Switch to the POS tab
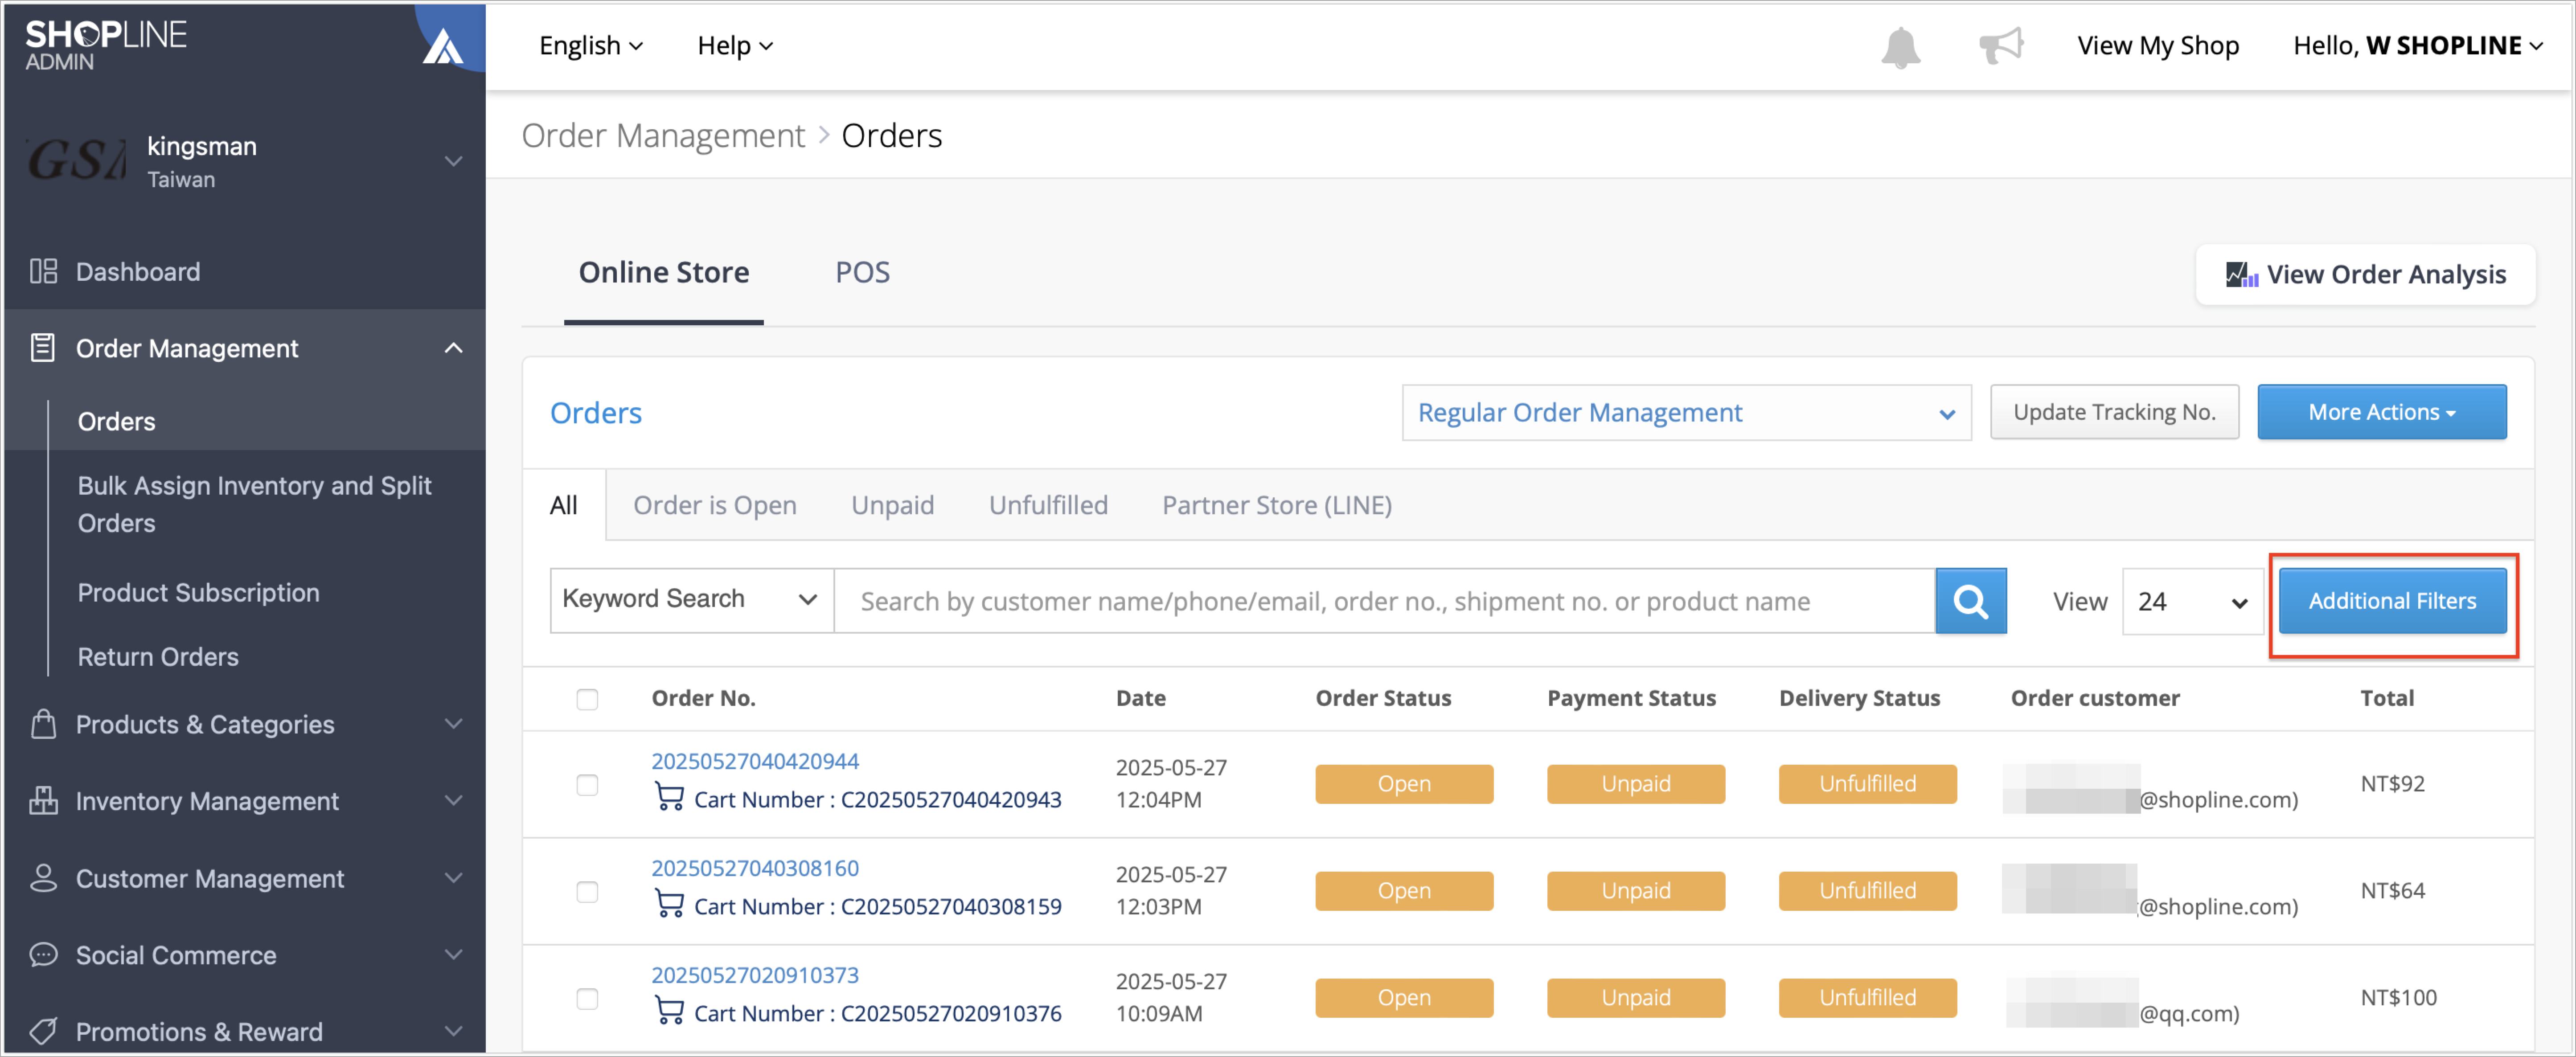 (862, 273)
